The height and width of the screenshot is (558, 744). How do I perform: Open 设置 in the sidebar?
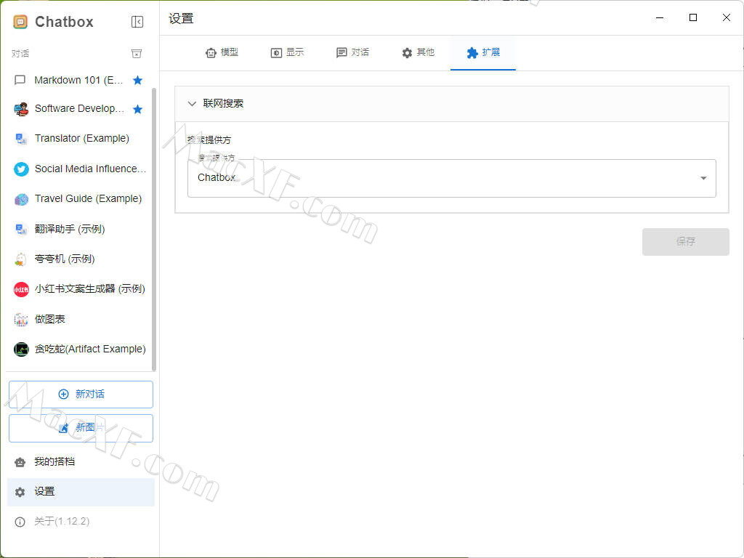pyautogui.click(x=81, y=492)
